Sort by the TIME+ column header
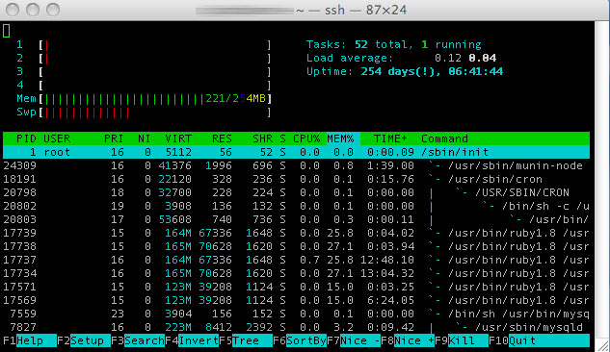610x352 pixels. click(390, 138)
